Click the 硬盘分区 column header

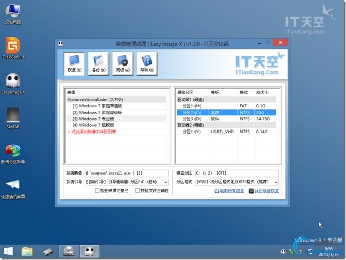click(x=192, y=93)
